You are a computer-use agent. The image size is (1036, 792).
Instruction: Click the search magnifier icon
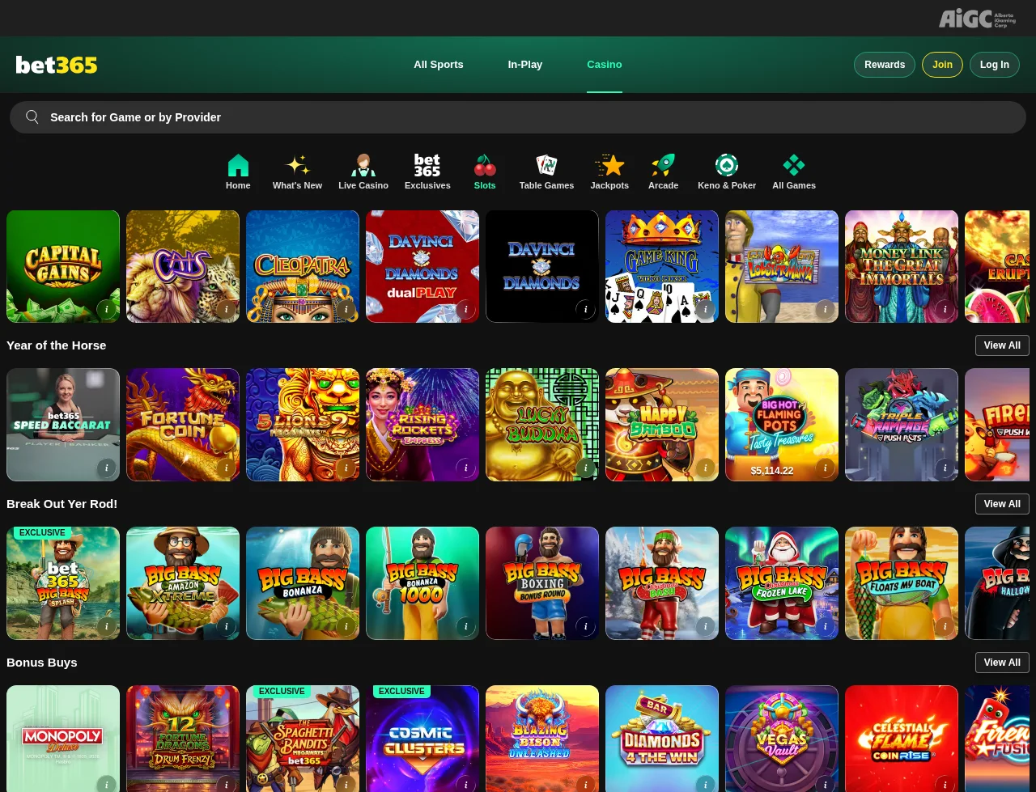32,117
